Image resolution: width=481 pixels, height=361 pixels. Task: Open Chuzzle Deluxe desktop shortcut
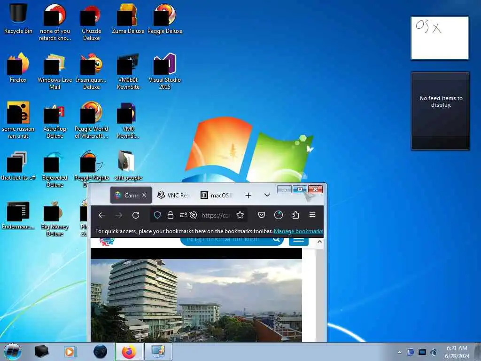pos(92,22)
